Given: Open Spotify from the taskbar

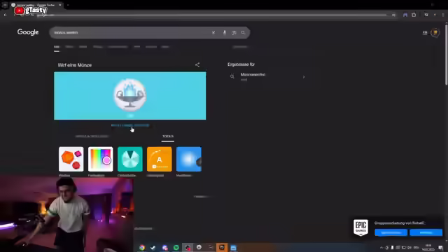Looking at the screenshot, I should pos(176,247).
